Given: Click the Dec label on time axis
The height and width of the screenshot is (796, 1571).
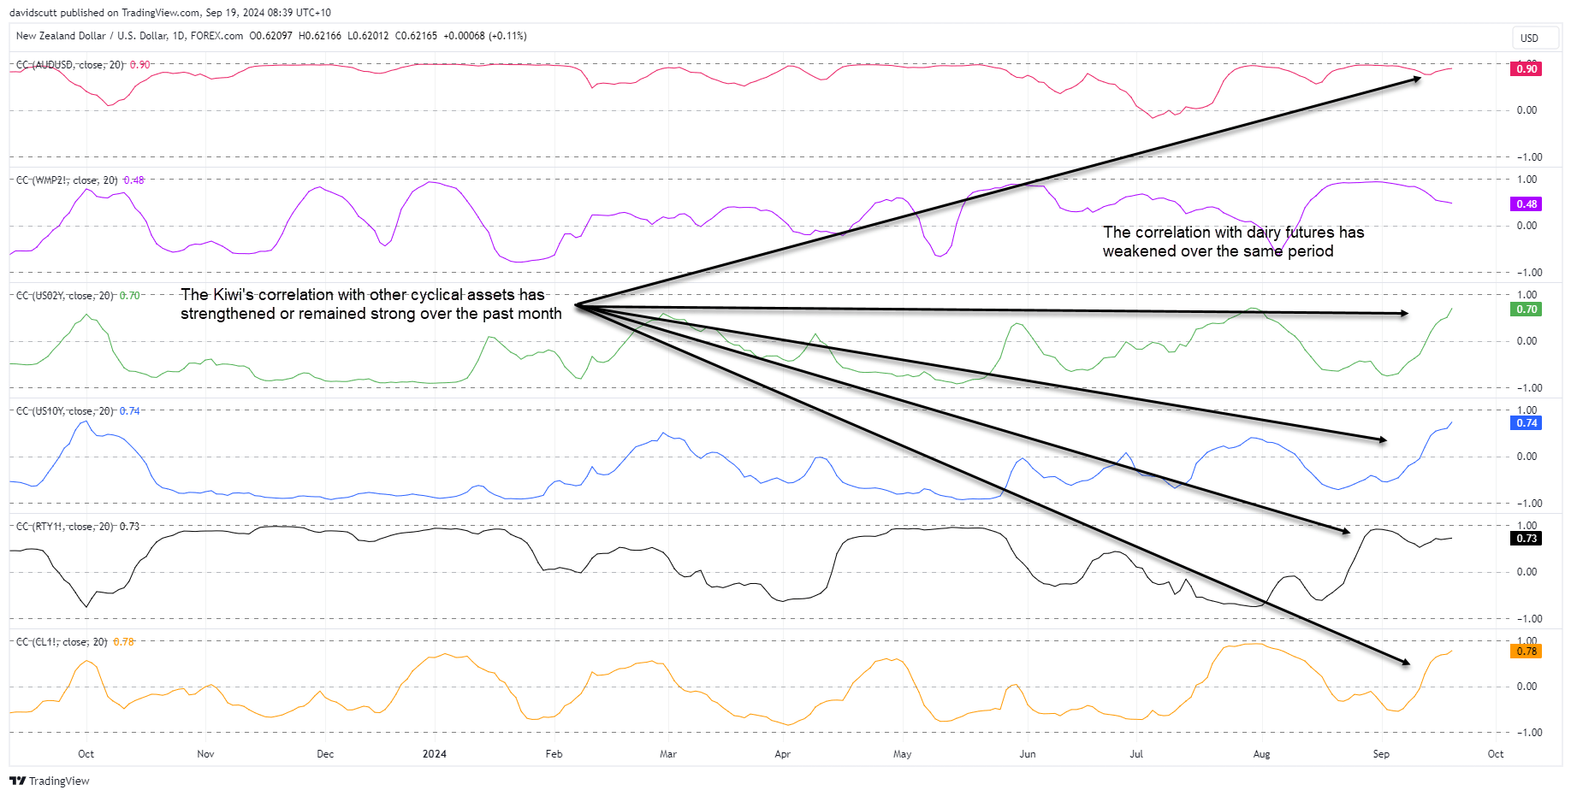Looking at the screenshot, I should 325,754.
